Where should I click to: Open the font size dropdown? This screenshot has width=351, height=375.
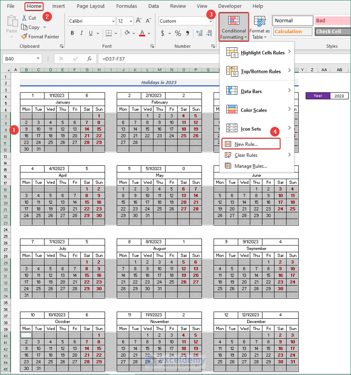(131, 21)
